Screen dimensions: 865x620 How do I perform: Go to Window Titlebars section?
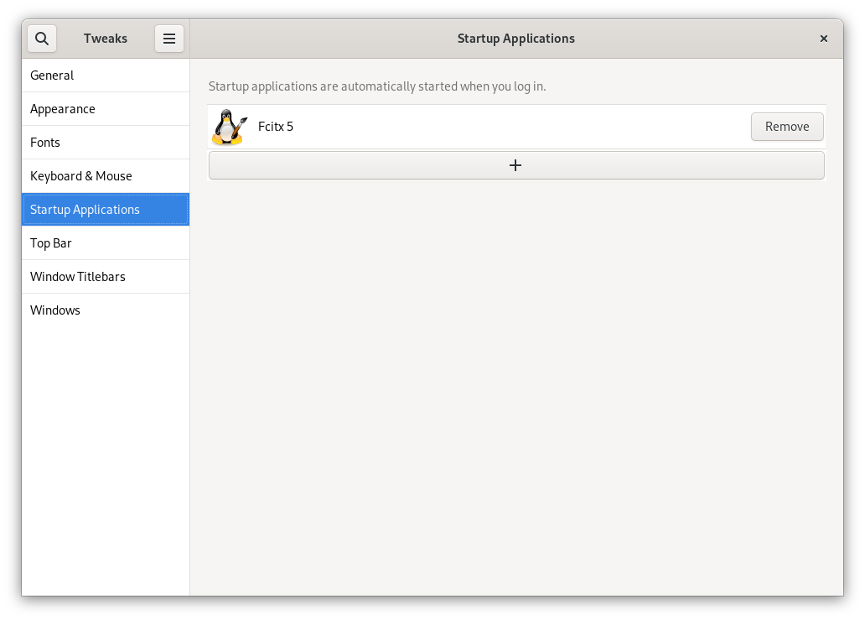106,277
